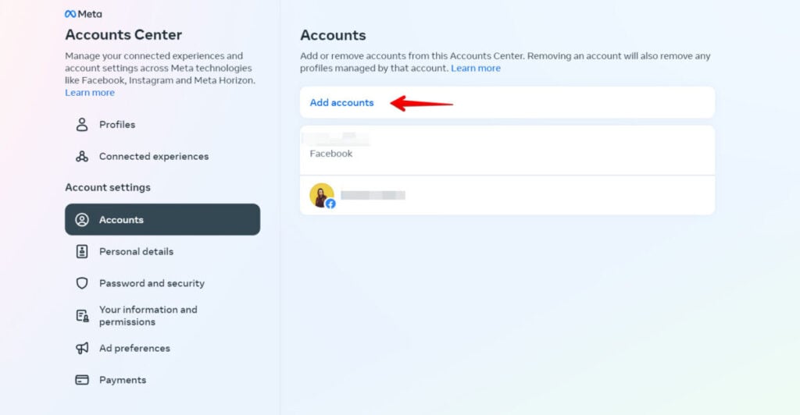
Task: Follow Learn more link in Accounts description
Action: tap(476, 68)
